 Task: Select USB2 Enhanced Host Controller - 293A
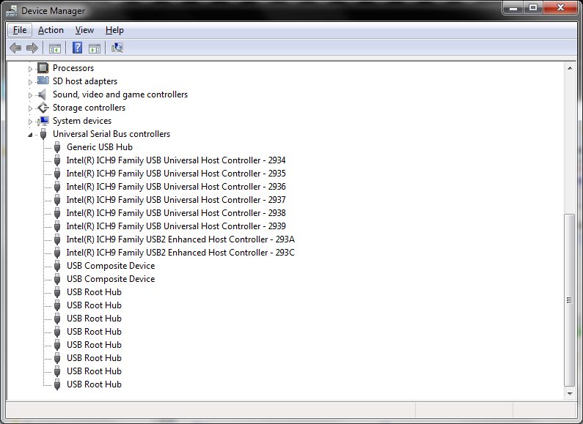180,239
